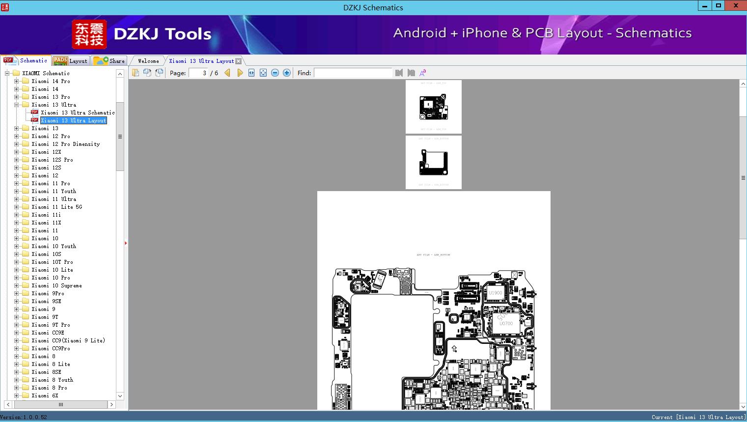Expand the Xiaomi 11 Ultra folder
Viewport: 747px width, 422px height.
pos(16,199)
